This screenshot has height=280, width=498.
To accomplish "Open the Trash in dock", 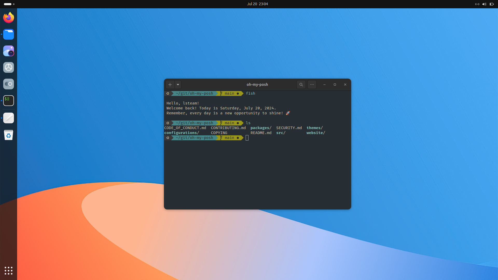I will pyautogui.click(x=9, y=135).
